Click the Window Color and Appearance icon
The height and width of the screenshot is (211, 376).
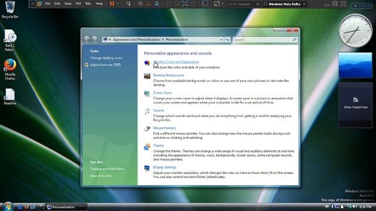(x=147, y=63)
